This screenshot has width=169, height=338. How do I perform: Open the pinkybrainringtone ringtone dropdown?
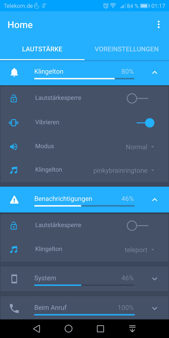click(124, 171)
